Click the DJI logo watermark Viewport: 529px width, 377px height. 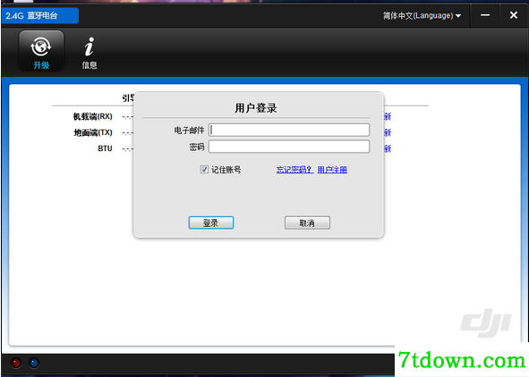[x=486, y=323]
